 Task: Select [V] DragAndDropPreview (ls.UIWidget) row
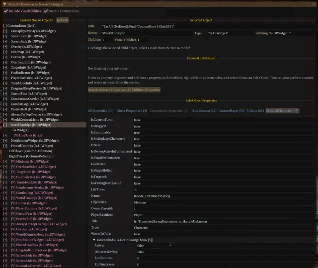click(x=39, y=251)
